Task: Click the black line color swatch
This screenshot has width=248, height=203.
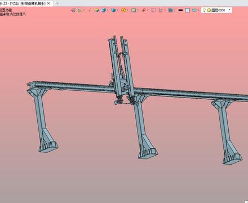Action: pos(180,10)
